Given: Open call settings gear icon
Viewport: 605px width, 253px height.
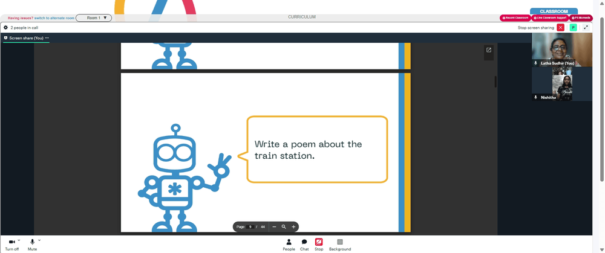Looking at the screenshot, I should 6,28.
